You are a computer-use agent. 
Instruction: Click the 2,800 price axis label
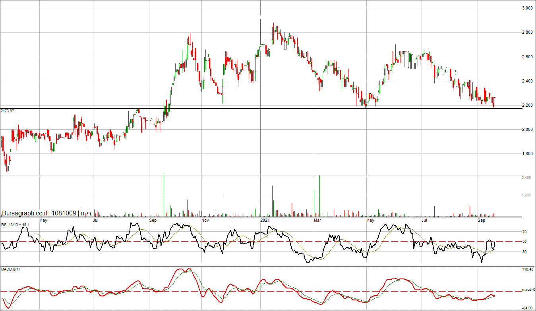(527, 33)
